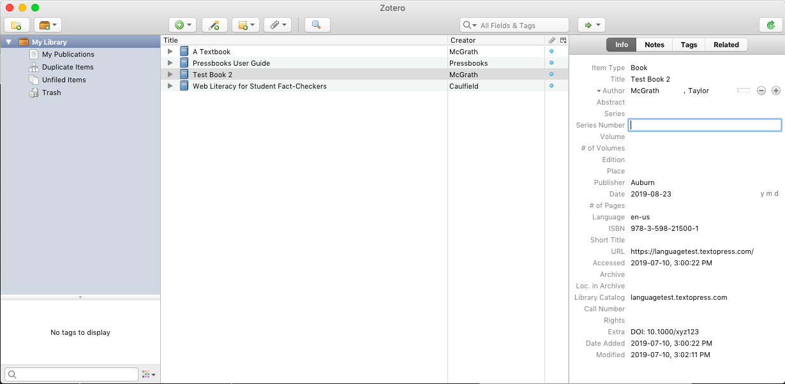Open the New Note dropdown
Screen dimensions: 785x384
point(246,25)
